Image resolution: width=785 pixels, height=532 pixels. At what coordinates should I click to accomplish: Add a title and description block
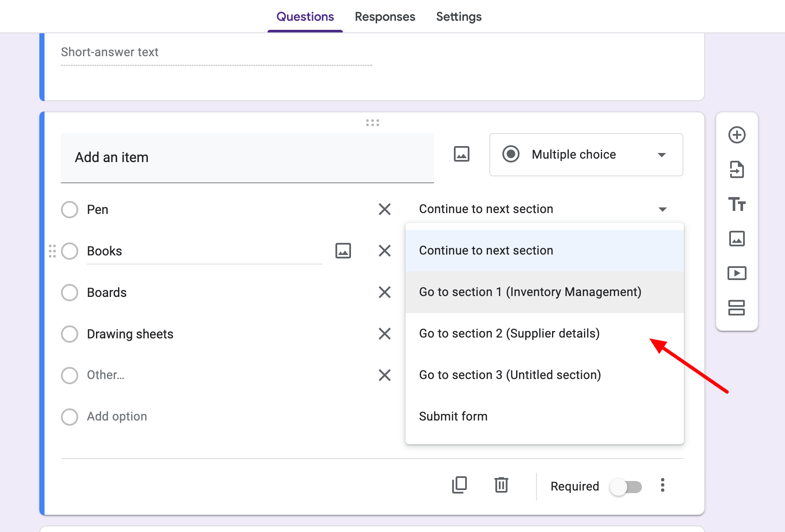pos(737,204)
